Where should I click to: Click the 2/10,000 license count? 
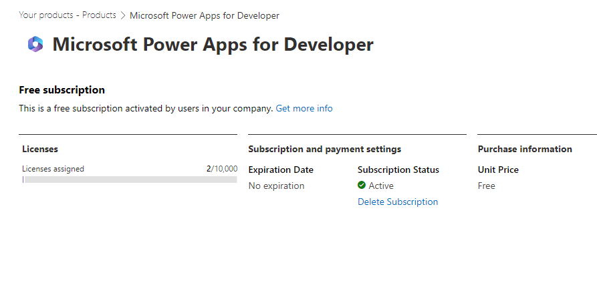pos(222,169)
